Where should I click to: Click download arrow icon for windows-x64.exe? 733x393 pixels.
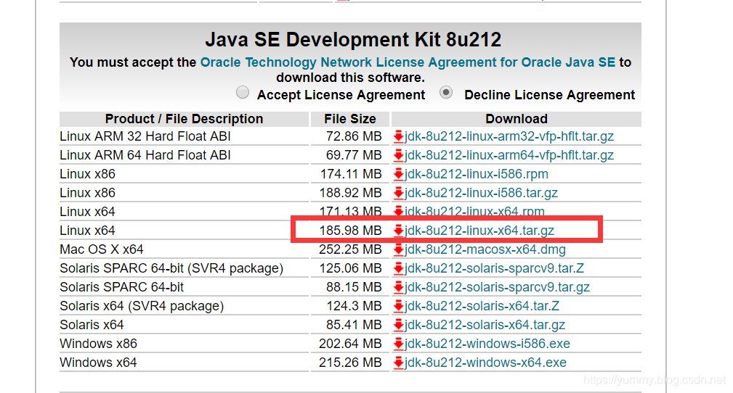(399, 363)
